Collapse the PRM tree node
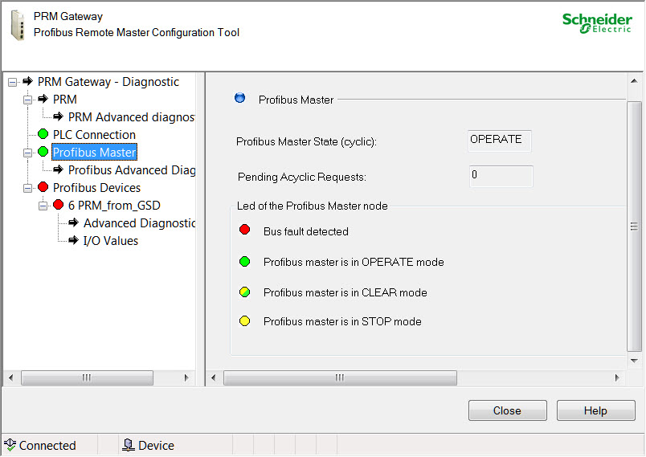This screenshot has height=457, width=646. coord(27,100)
